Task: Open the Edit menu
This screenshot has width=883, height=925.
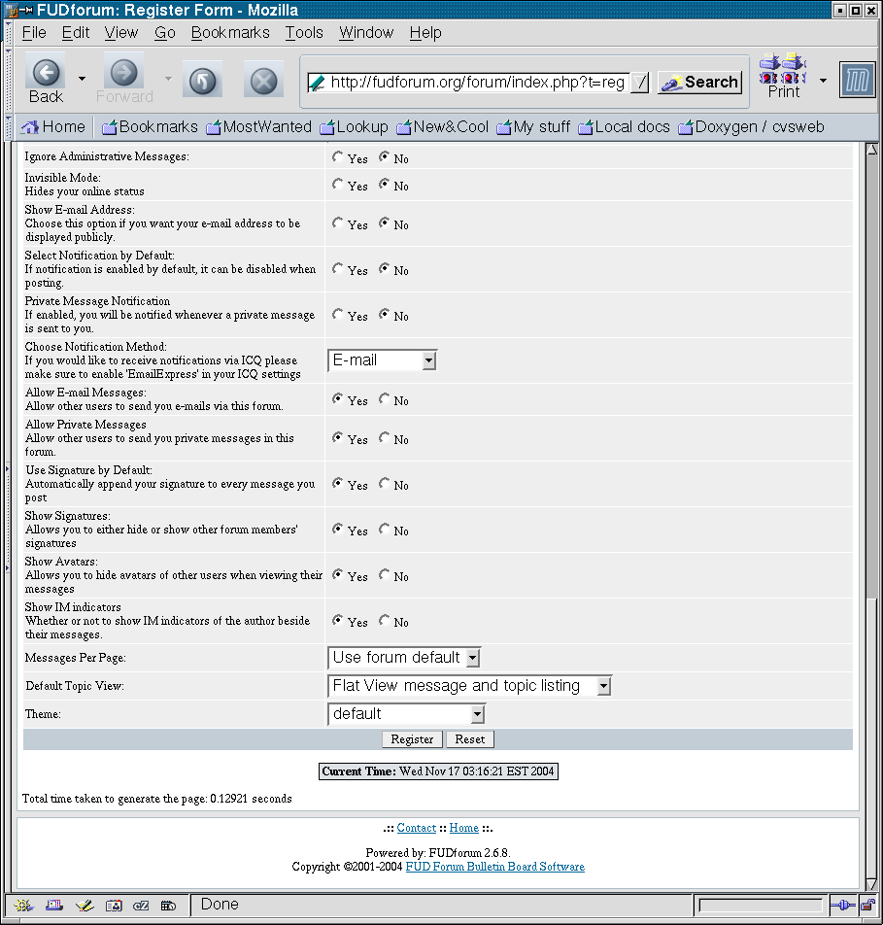Action: (x=76, y=33)
